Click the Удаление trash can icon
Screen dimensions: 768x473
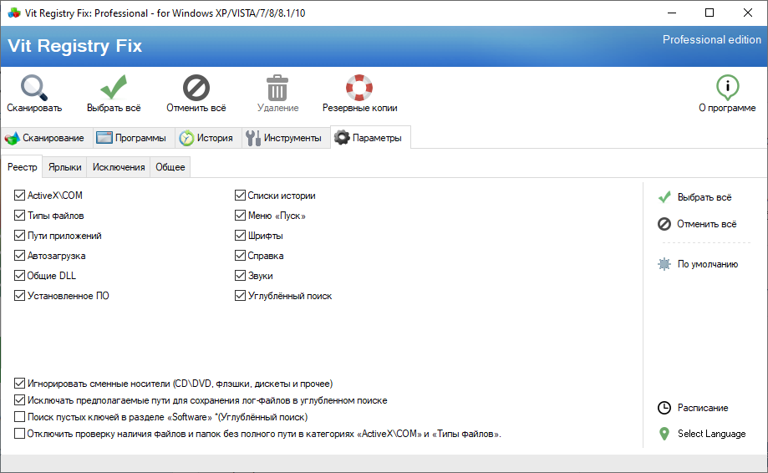277,88
